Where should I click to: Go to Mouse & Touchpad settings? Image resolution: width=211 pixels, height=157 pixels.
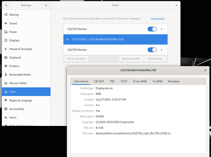[26, 49]
